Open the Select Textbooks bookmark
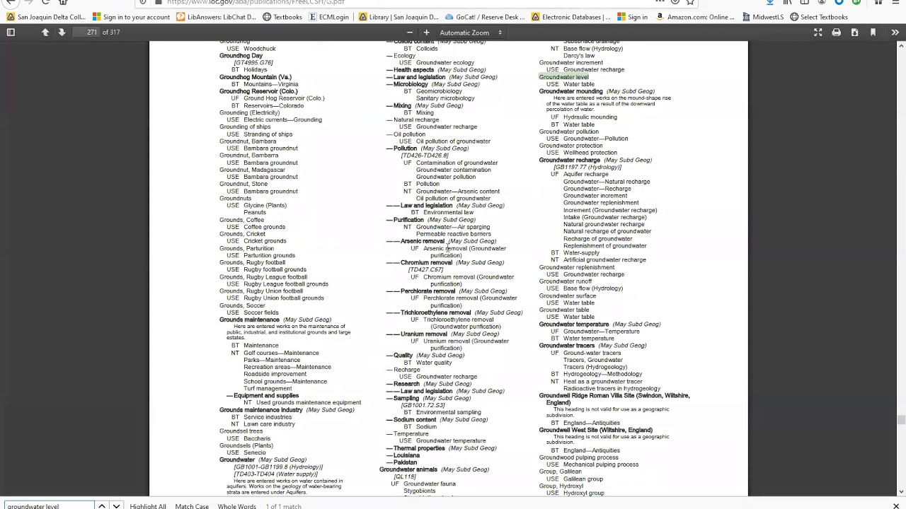This screenshot has height=509, width=906. [818, 17]
